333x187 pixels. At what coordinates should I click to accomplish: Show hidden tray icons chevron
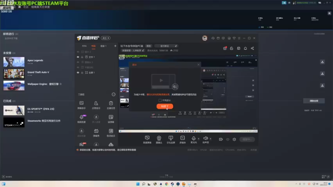pyautogui.click(x=296, y=184)
